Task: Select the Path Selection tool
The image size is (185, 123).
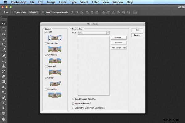Action: point(3,108)
